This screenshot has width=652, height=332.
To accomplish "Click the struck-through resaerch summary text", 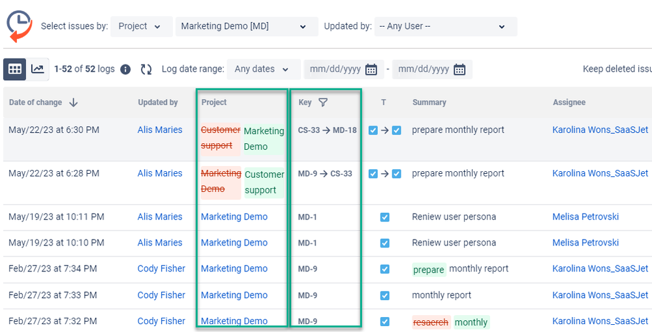I will pos(430,322).
